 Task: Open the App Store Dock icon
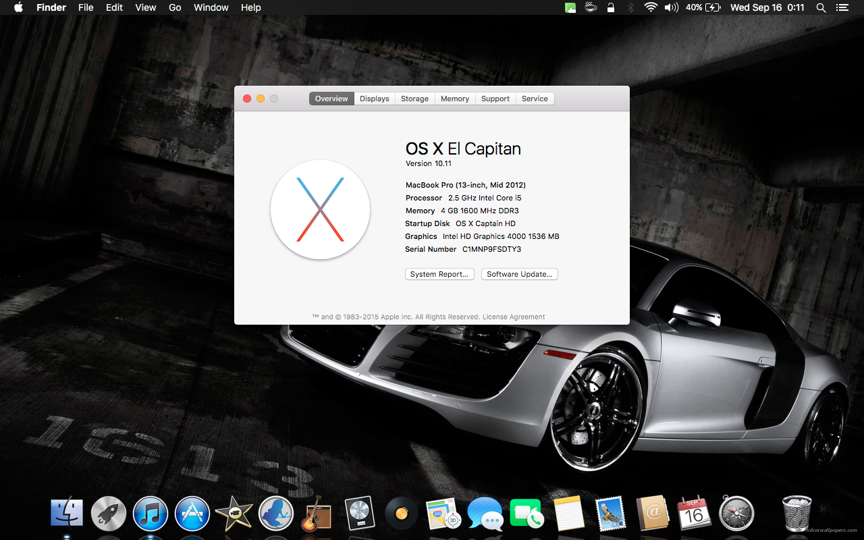[x=192, y=514]
